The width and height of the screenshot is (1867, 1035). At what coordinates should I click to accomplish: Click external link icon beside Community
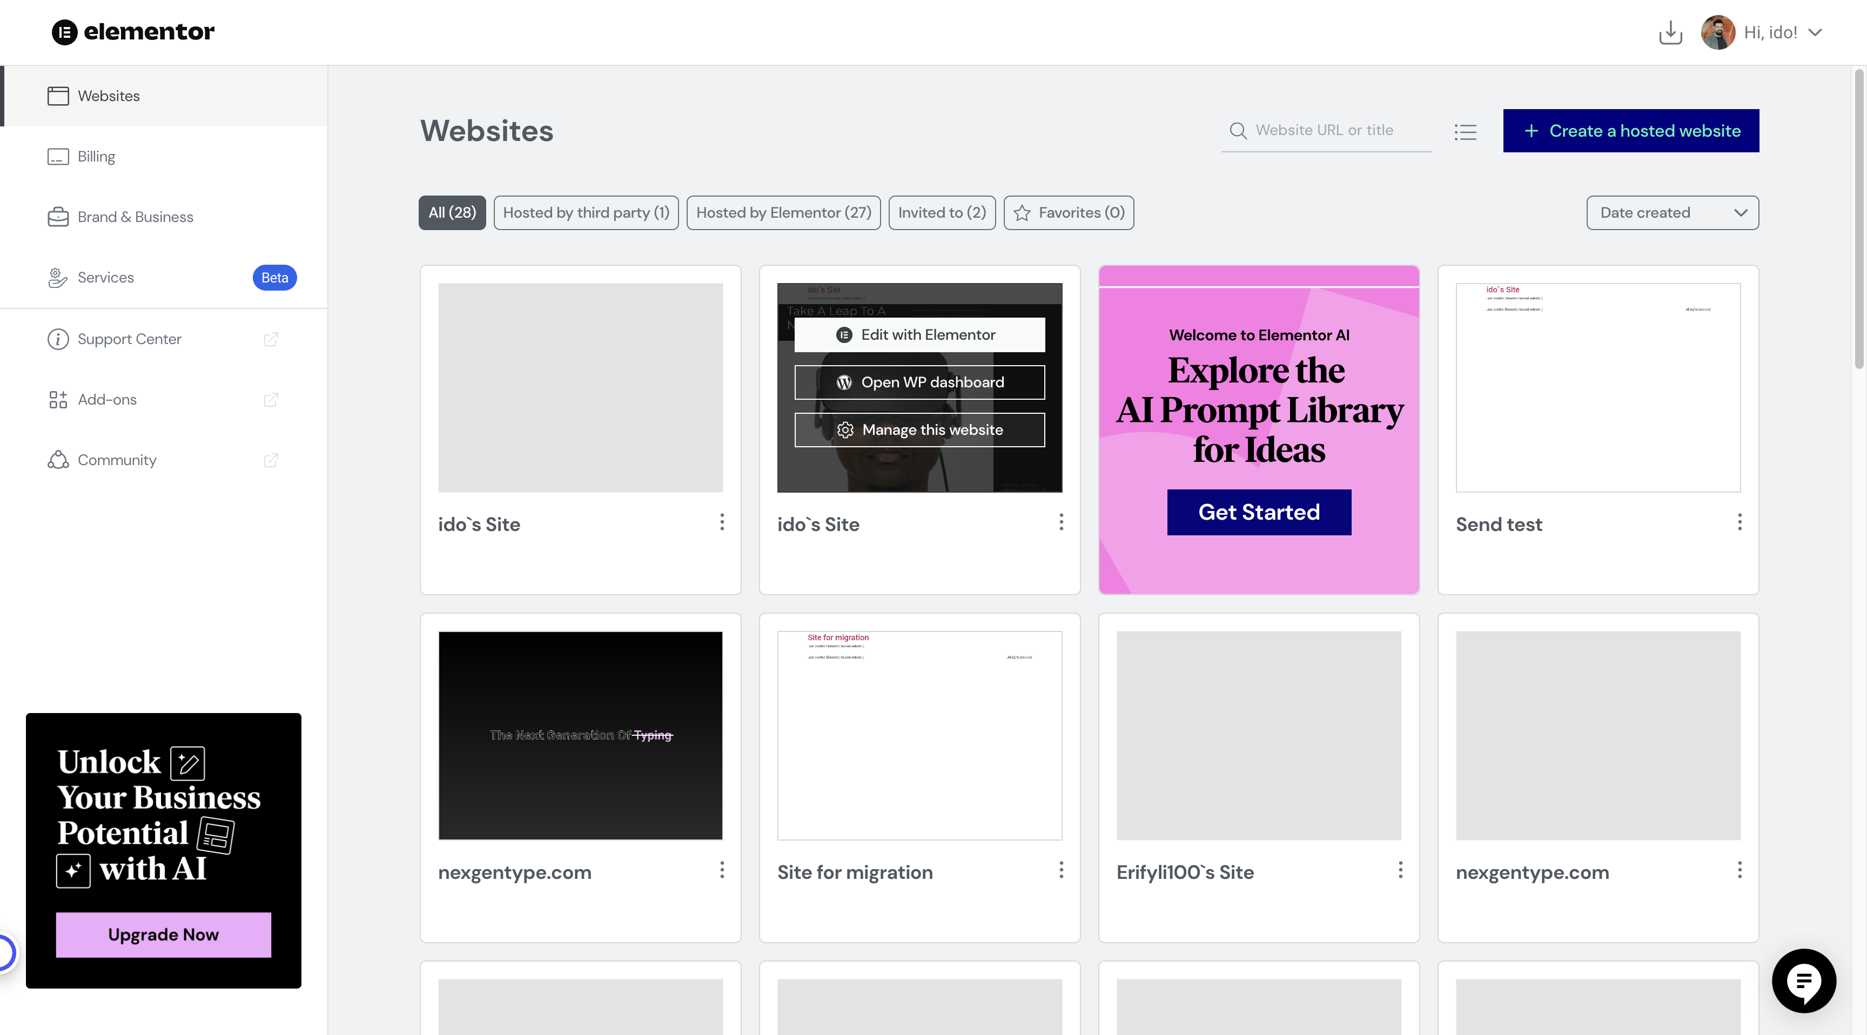[x=270, y=460]
